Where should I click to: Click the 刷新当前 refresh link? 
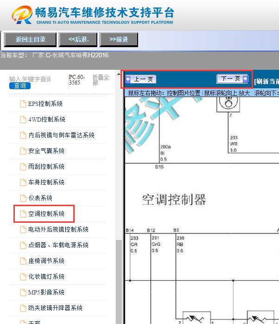[266, 81]
